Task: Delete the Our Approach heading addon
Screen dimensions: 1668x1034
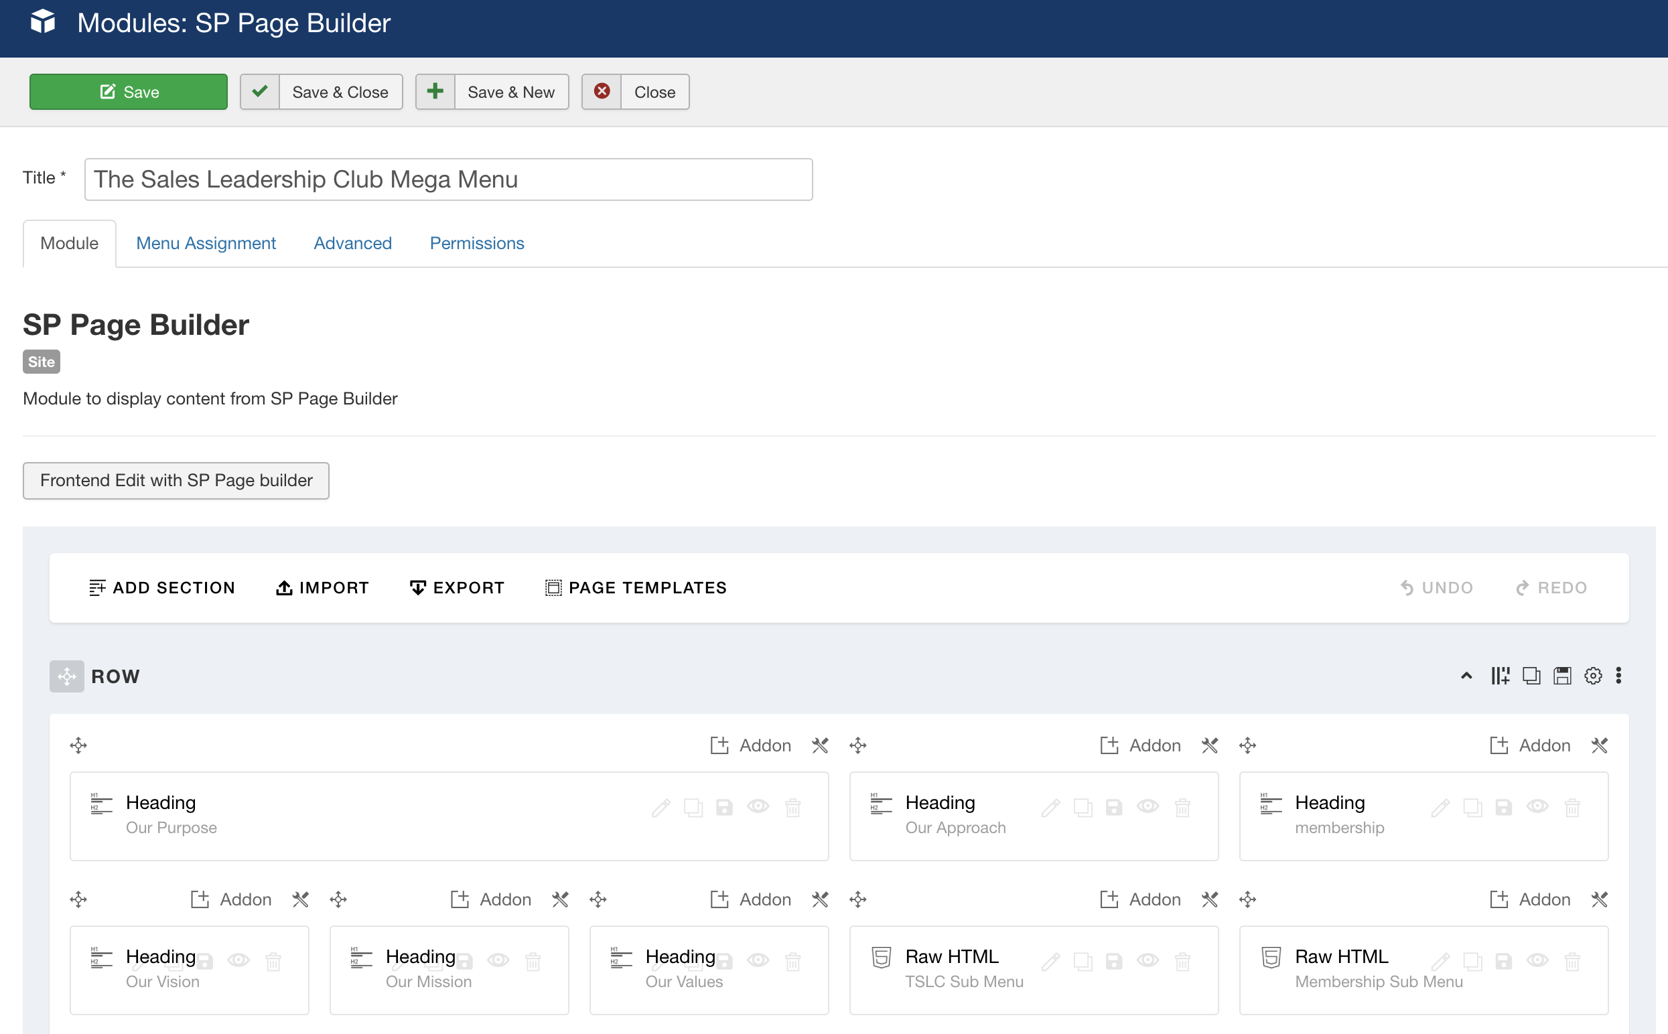Action: [x=1182, y=808]
